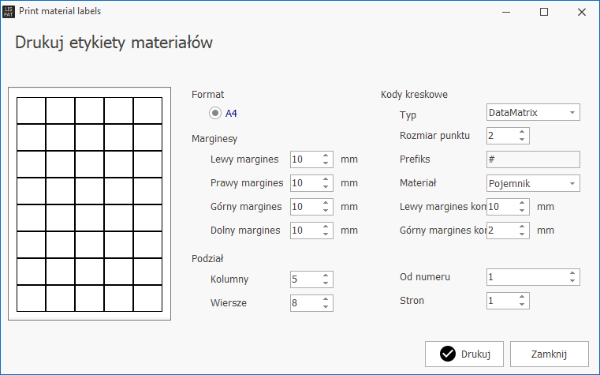The width and height of the screenshot is (600, 375).
Task: Click the Kolumny input field
Action: [x=306, y=279]
